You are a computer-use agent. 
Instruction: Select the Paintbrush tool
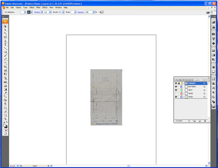pyautogui.click(x=5, y=55)
